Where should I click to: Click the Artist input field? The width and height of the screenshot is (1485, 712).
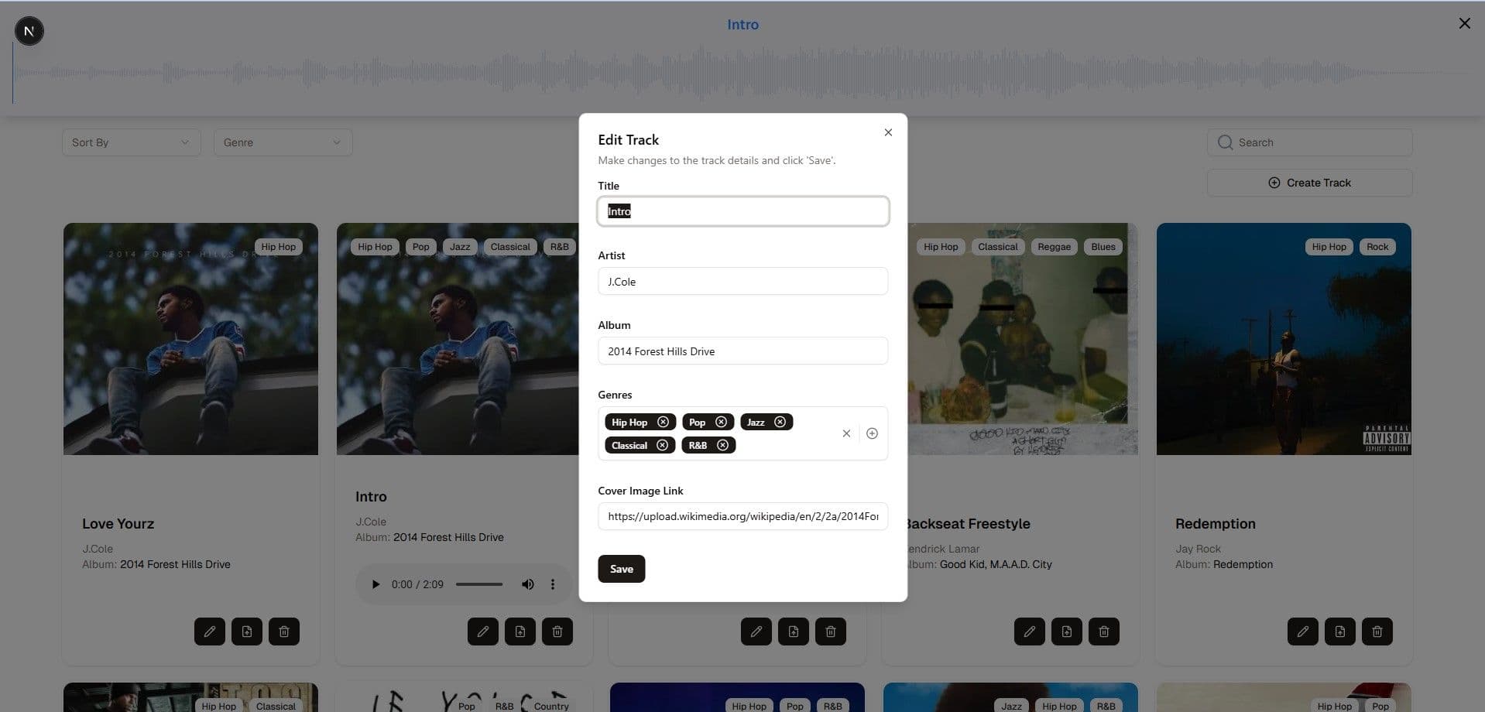tap(742, 282)
